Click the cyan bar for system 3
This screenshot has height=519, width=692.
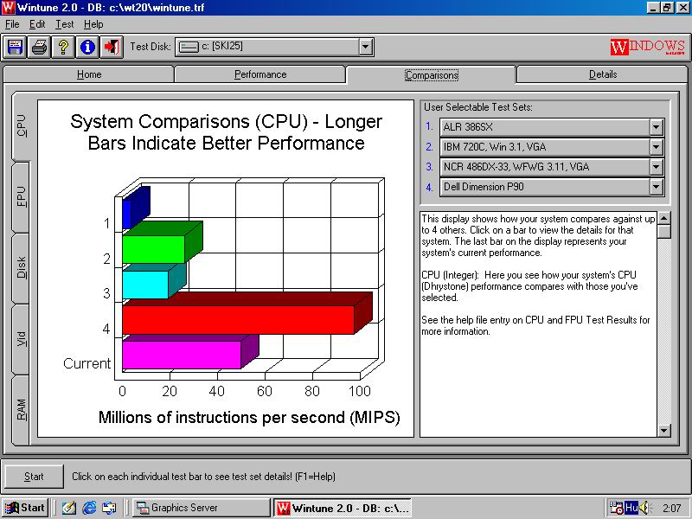pos(145,285)
